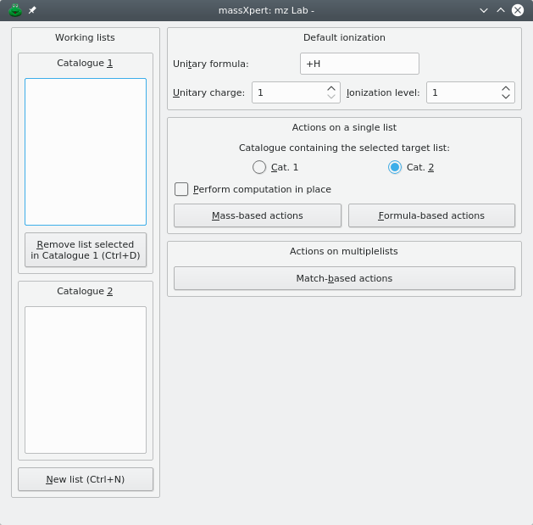
Task: Increase Unitary charge with up arrow
Action: [x=331, y=87]
